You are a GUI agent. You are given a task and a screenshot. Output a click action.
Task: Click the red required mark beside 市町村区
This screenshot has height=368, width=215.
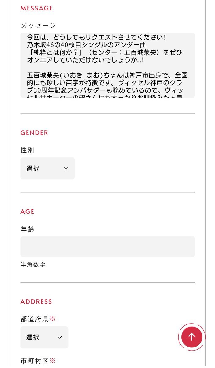pos(52,361)
